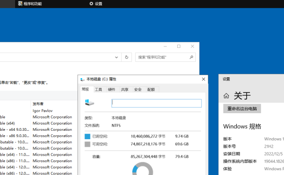Click the drive label input field
Screen dimensions: 284x175
[156, 103]
